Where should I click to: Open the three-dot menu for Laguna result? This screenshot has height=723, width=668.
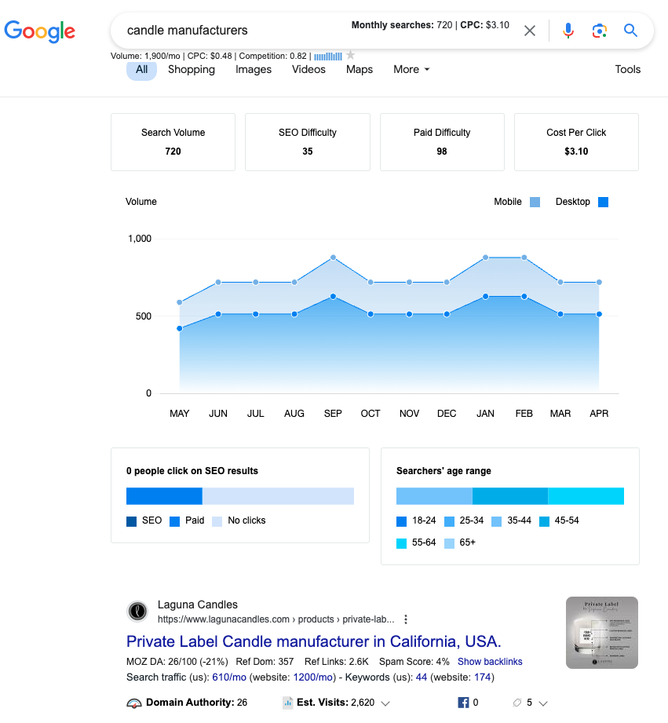[406, 619]
